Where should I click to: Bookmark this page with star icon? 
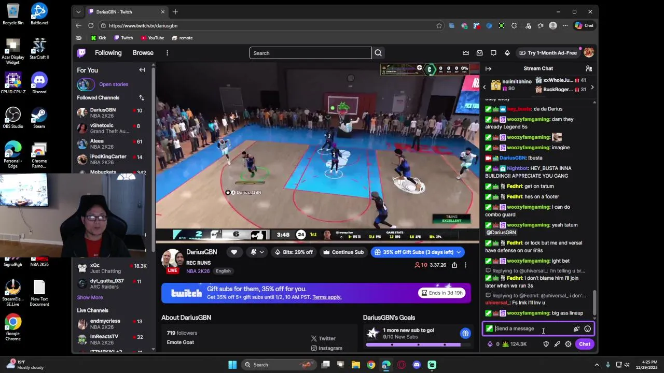click(439, 25)
